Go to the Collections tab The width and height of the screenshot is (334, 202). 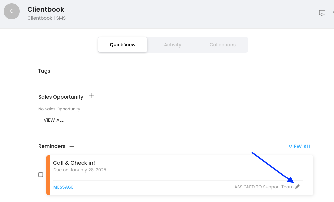[x=222, y=45]
